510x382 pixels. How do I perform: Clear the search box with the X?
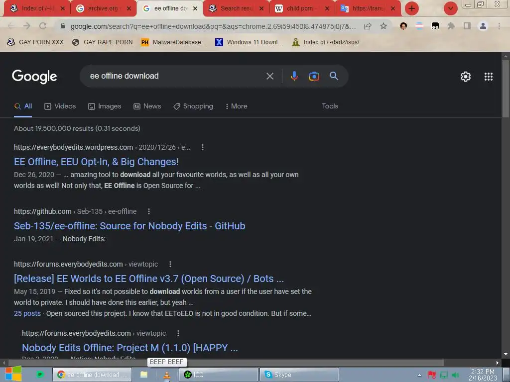click(x=269, y=76)
